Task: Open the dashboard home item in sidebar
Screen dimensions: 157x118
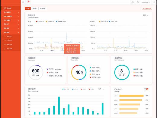Action: [x=11, y=8]
